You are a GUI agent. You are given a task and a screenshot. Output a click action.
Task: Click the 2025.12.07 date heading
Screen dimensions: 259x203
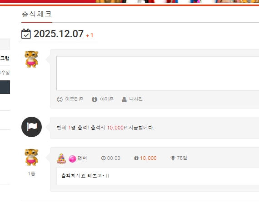coord(59,34)
